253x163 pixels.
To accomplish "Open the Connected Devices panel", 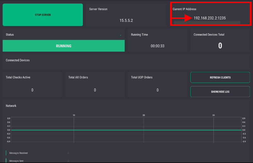I will 18,60.
